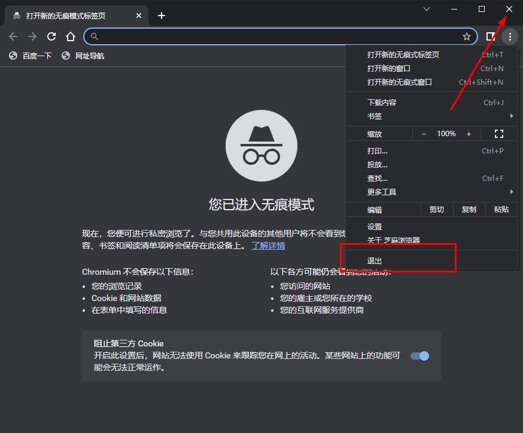The height and width of the screenshot is (433, 523).
Task: Open the window title bar chevron dropdown
Action: pos(426,9)
